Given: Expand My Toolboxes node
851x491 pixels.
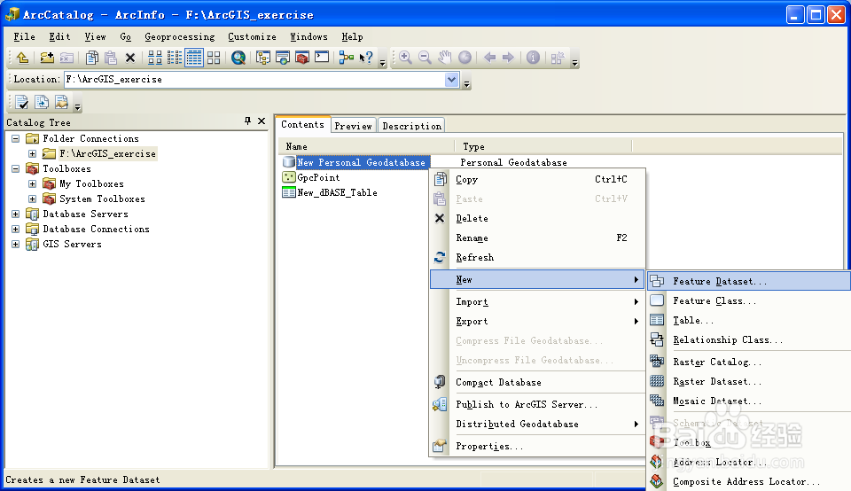Looking at the screenshot, I should pos(33,184).
